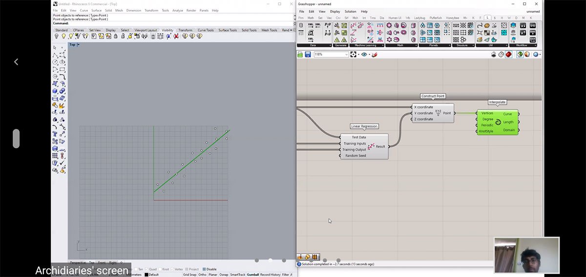Click the zoom extents icon in Grasshopper canvas toolbar
Screen dimensions: 586x277
[x=354, y=55]
